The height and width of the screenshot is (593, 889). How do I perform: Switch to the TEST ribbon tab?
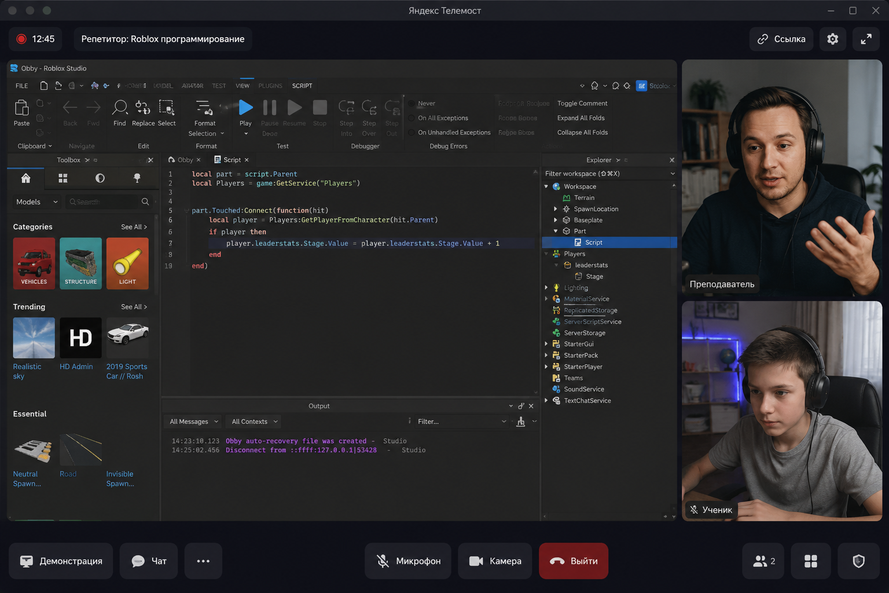219,86
